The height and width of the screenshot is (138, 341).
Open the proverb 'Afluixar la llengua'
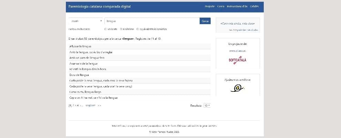(80, 46)
